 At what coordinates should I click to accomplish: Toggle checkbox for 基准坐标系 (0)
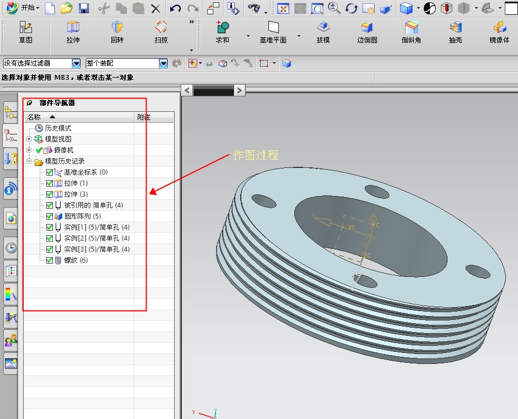[50, 172]
